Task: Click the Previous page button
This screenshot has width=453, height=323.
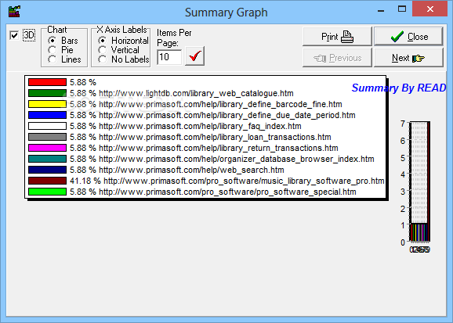Action: coord(337,58)
